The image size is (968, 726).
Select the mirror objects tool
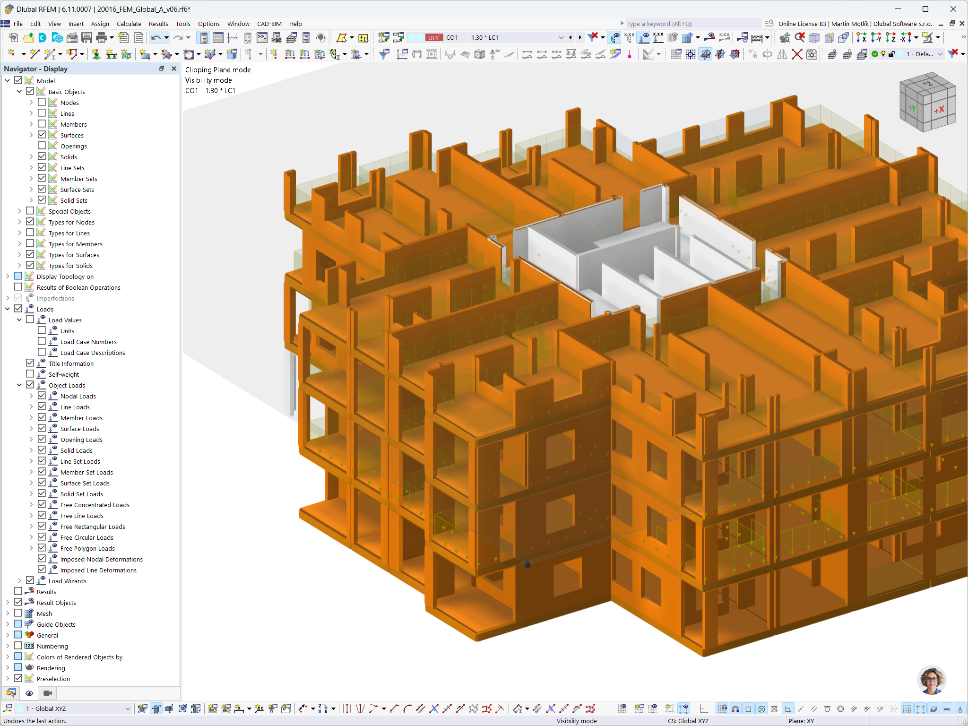782,54
